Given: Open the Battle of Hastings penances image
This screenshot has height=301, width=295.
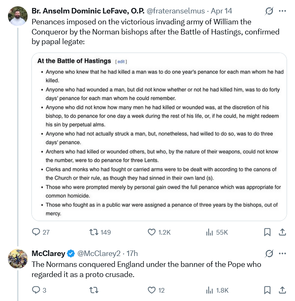Looking at the screenshot, I should click(159, 137).
